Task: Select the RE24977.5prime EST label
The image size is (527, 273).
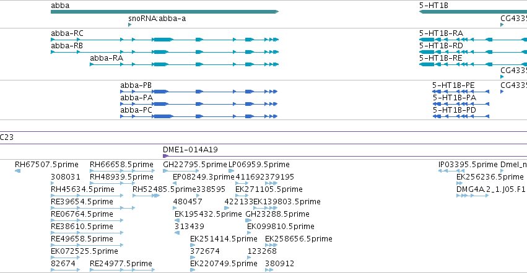Action: [121, 264]
